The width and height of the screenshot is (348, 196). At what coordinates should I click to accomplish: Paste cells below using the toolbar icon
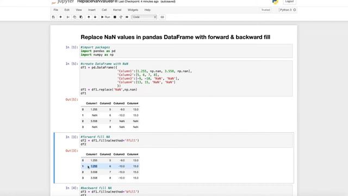click(81, 17)
